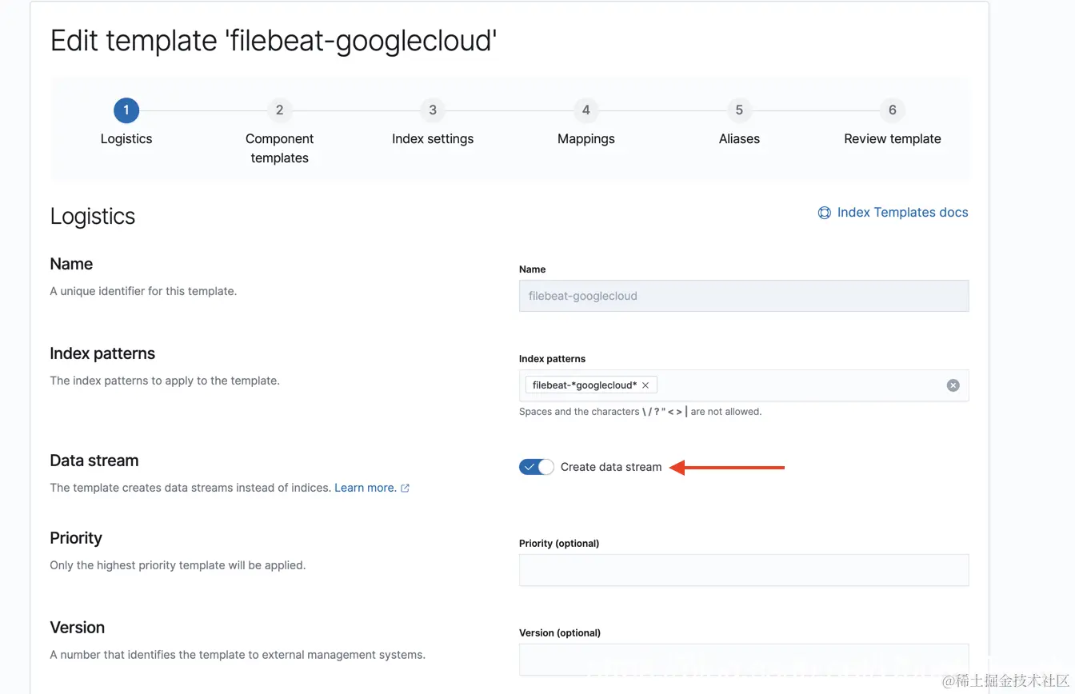This screenshot has width=1075, height=694.
Task: Click the Index patterns combo box
Action: tap(800, 385)
